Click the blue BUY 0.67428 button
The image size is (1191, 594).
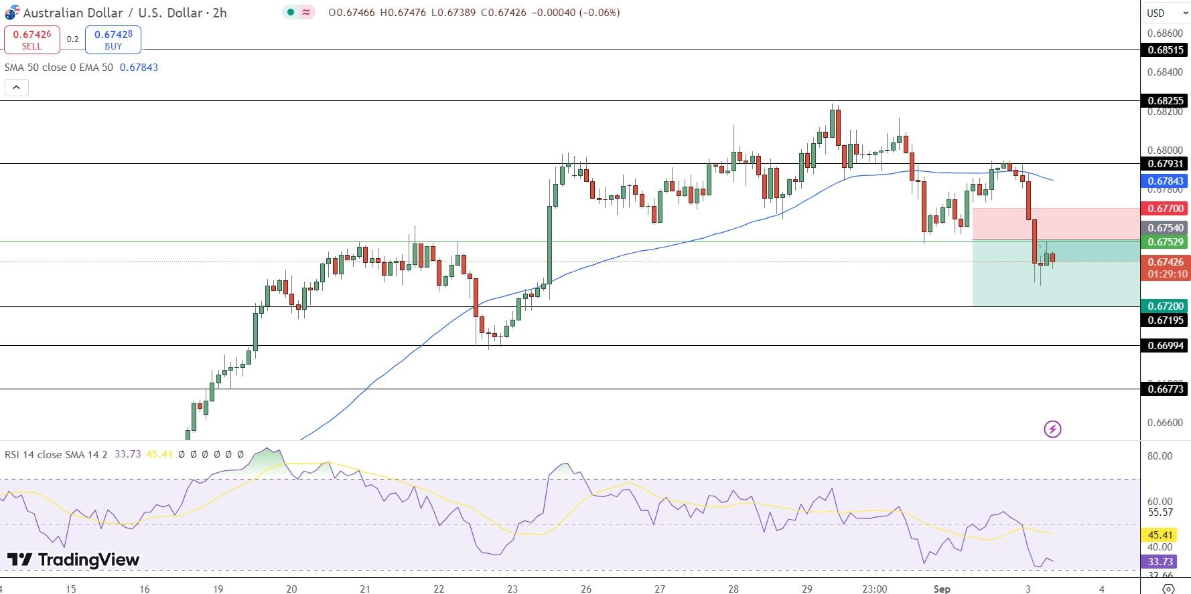point(113,39)
